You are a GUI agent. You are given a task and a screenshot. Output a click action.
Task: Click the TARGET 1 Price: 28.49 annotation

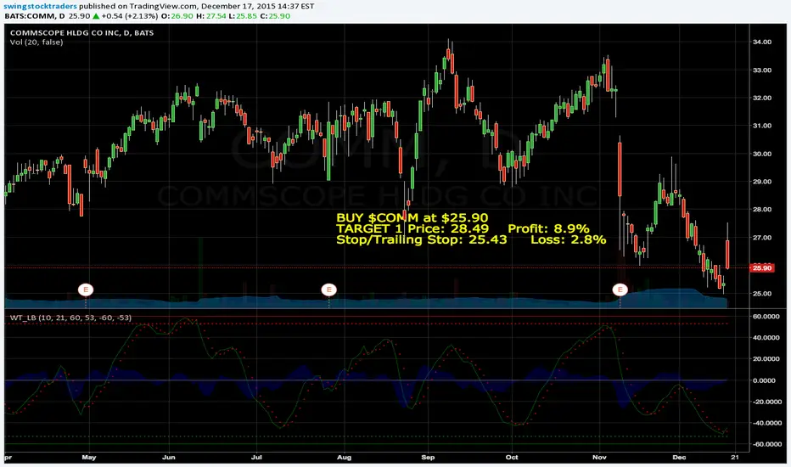pyautogui.click(x=412, y=228)
